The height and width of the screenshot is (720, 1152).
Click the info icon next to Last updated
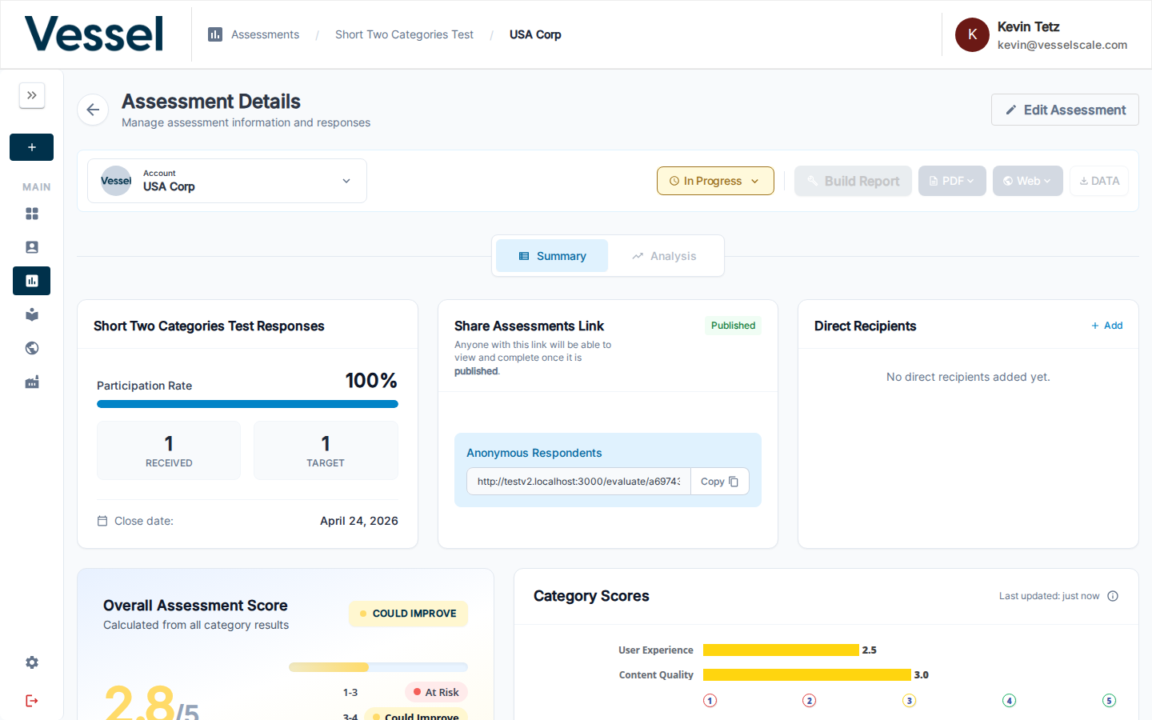(x=1113, y=596)
